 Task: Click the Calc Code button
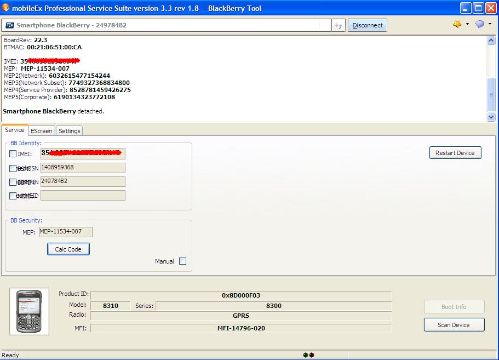point(68,249)
